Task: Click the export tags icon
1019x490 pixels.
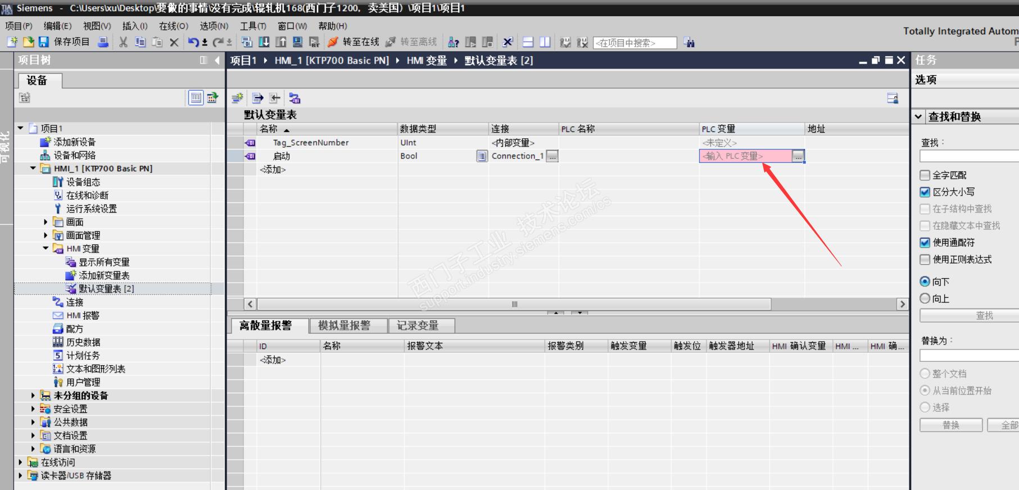Action: point(257,98)
